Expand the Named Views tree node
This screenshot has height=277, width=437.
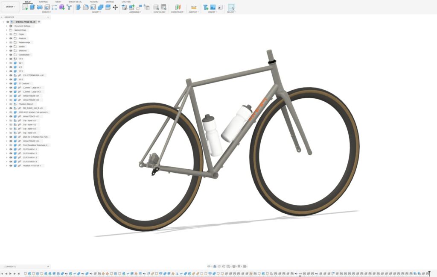coord(7,30)
